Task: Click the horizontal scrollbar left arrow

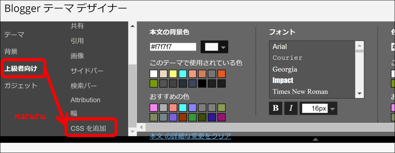Action: pos(141,127)
